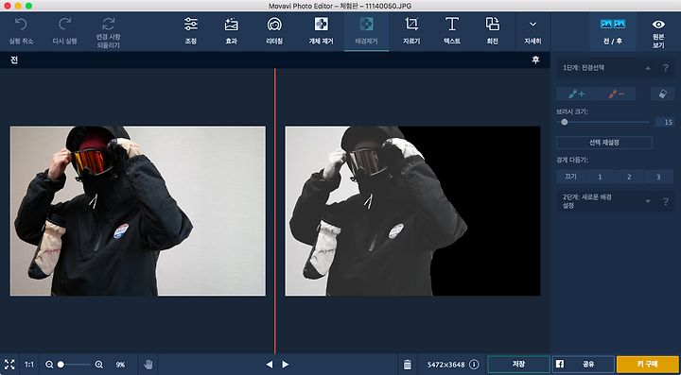
Task: Expand the More (자세히) tools dropdown
Action: click(x=533, y=31)
